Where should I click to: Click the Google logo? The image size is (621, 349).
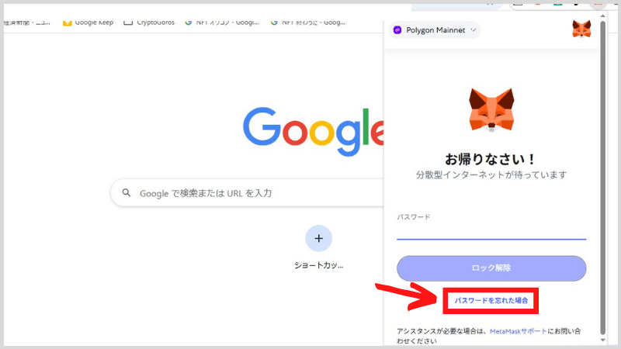coord(313,130)
